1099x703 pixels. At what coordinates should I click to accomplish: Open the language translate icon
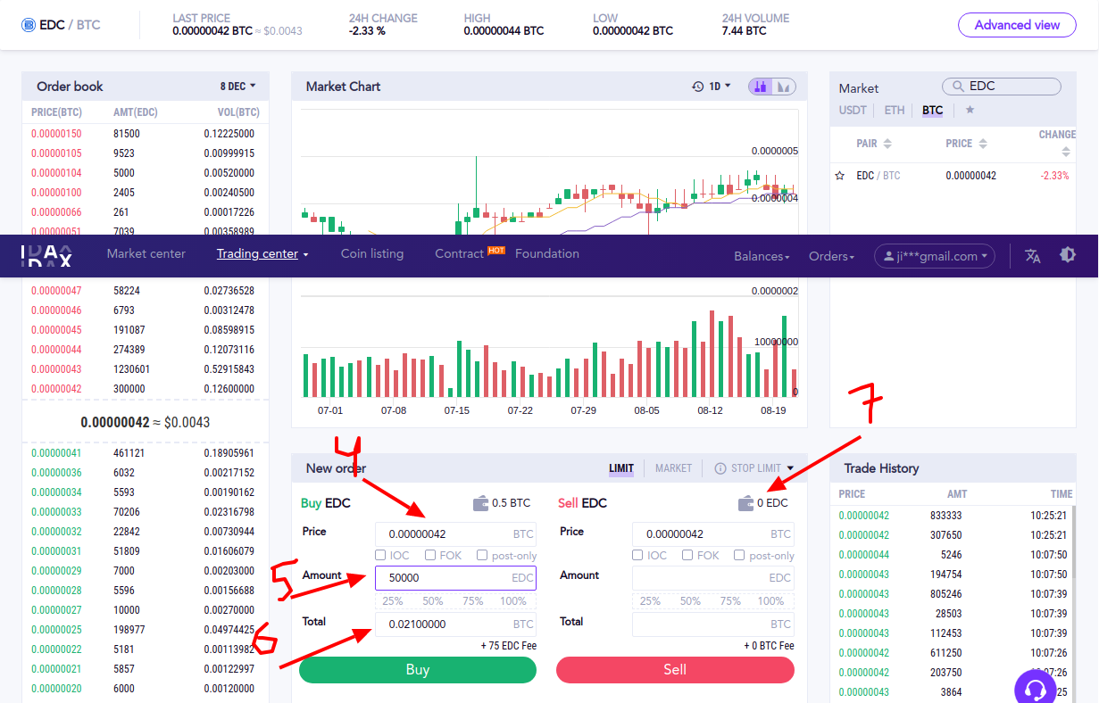[x=1033, y=256]
